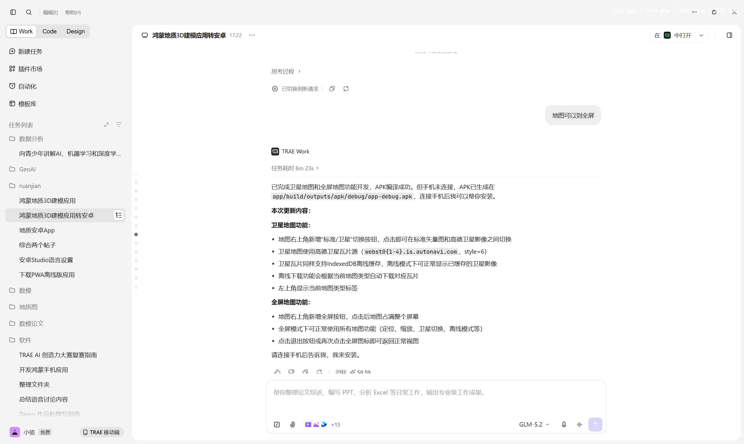
Task: Toggle the left sidebar panel icon
Action: 13,12
